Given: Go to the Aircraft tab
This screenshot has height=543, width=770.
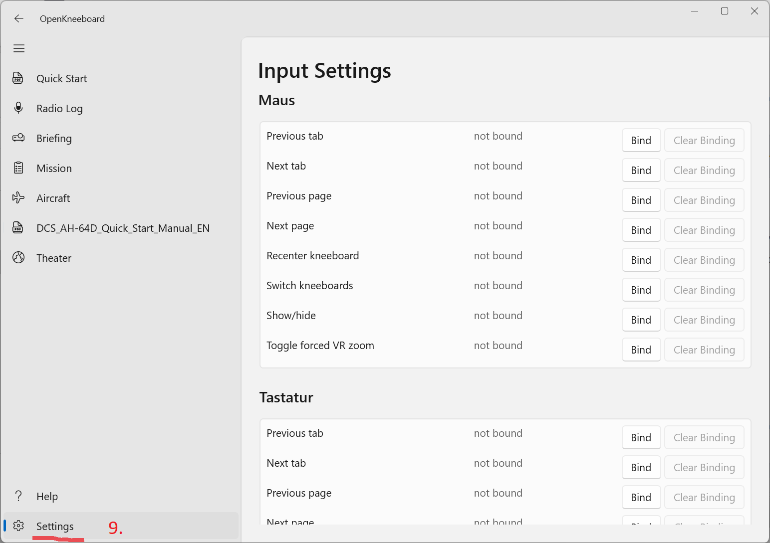Looking at the screenshot, I should click(121, 198).
